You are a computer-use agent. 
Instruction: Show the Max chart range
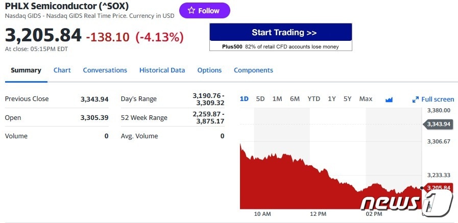[x=366, y=99]
